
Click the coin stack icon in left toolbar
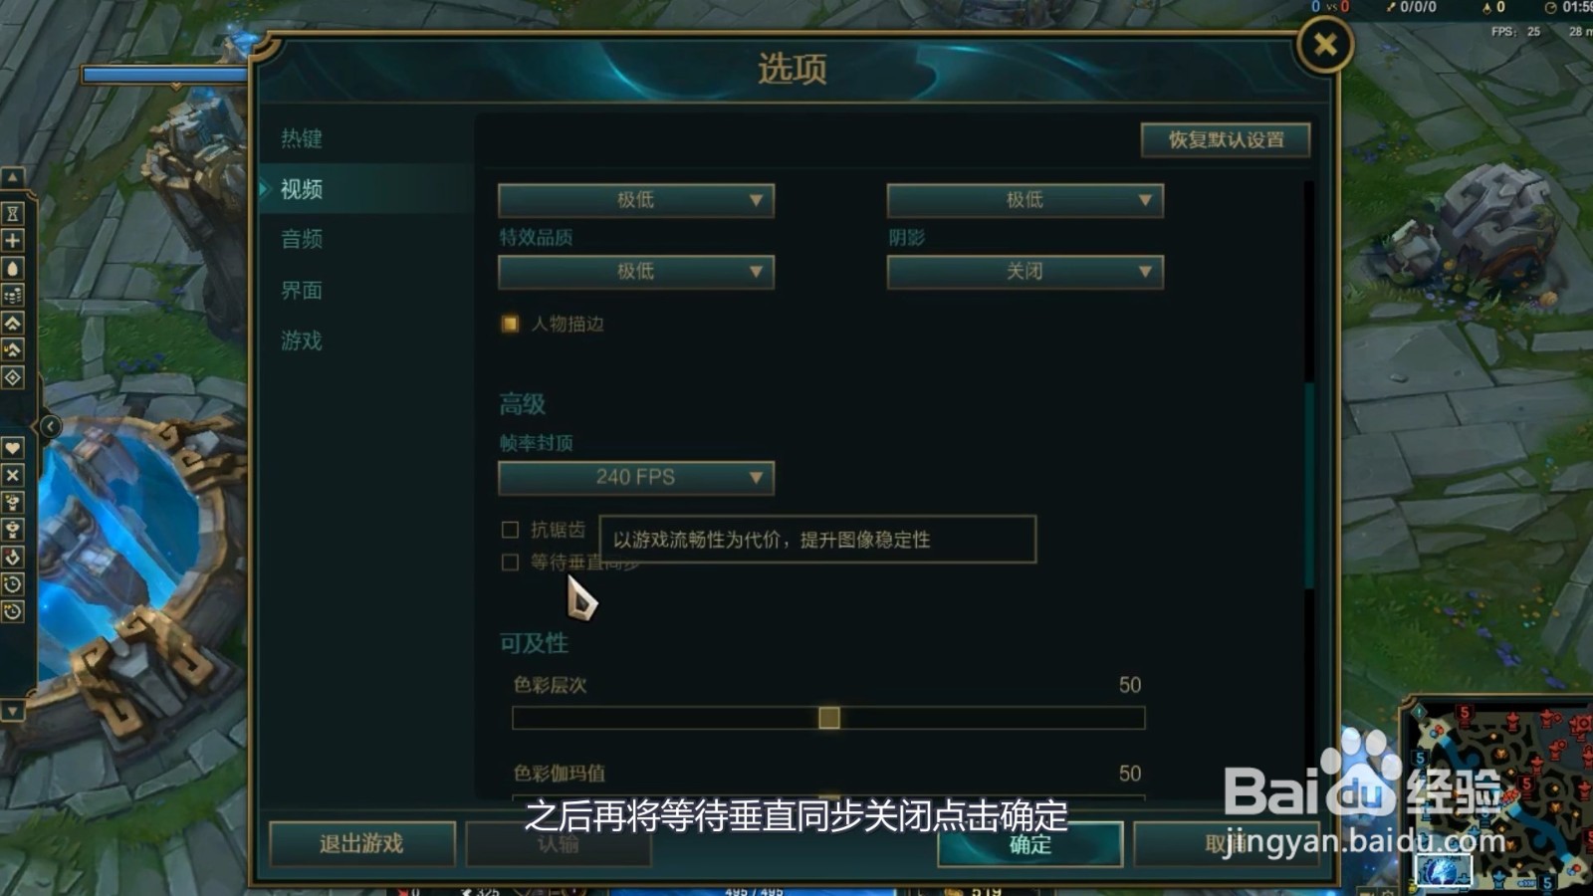tap(12, 296)
